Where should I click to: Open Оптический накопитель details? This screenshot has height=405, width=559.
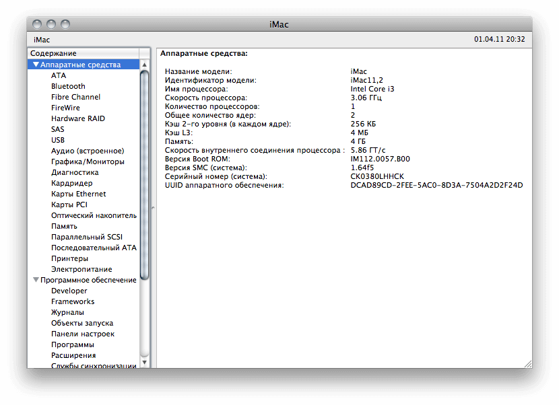[x=94, y=215]
